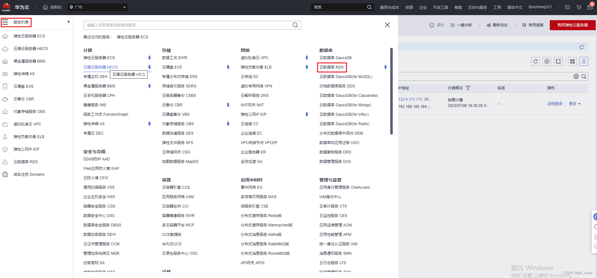Toggle pin for 对象存储服务 OBS in 存储 list

point(228,124)
